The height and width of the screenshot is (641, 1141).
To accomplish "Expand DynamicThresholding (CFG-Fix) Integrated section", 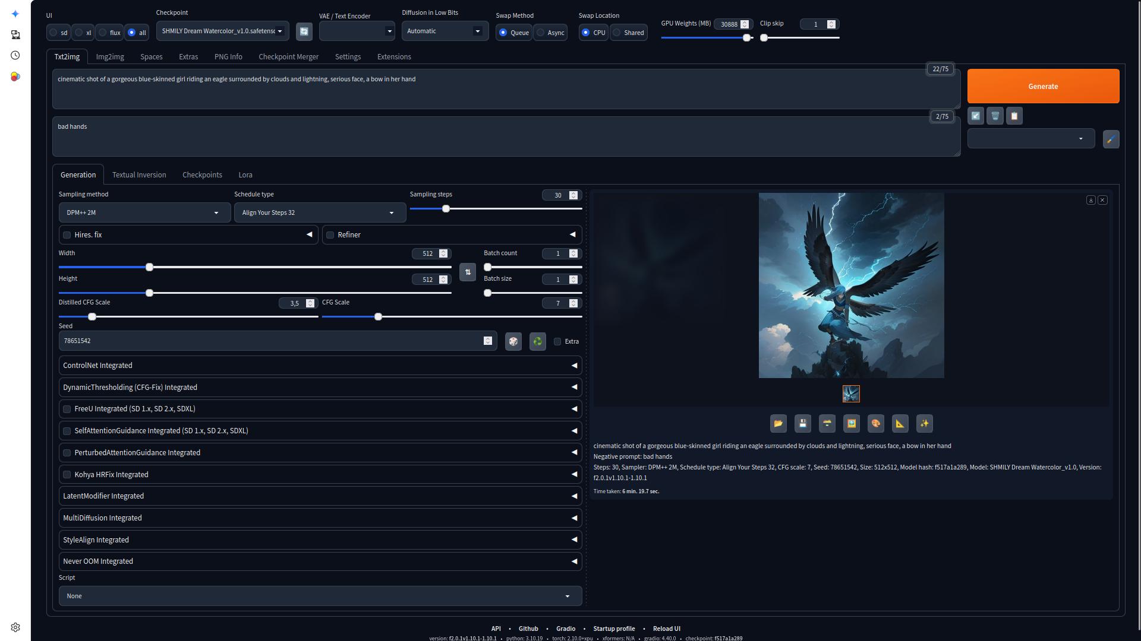I will pos(320,388).
